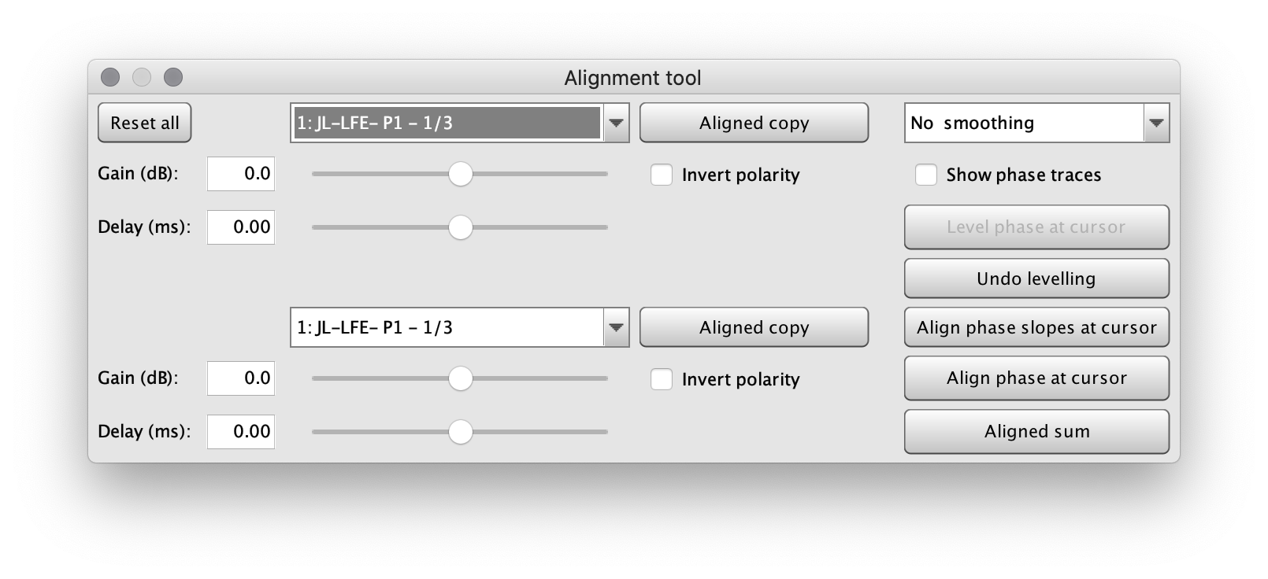This screenshot has width=1268, height=579.
Task: Expand the No smoothing dropdown
Action: (1155, 123)
